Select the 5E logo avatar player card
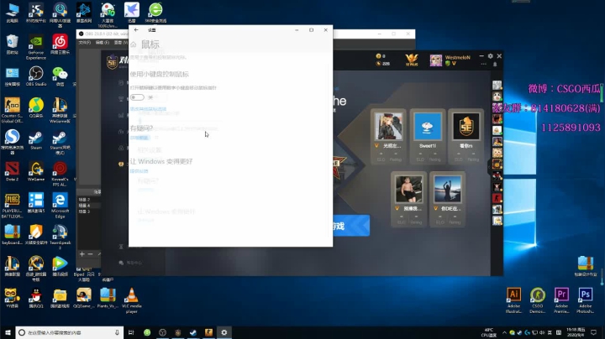605x339 pixels. pos(466,137)
